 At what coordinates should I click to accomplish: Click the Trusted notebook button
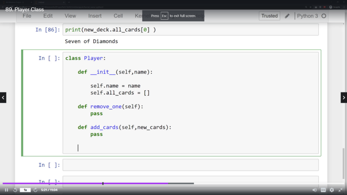[270, 16]
